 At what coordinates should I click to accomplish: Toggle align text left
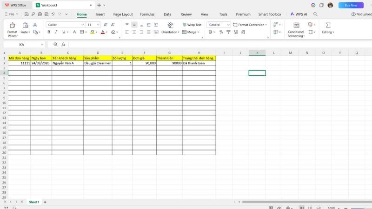pos(127,32)
